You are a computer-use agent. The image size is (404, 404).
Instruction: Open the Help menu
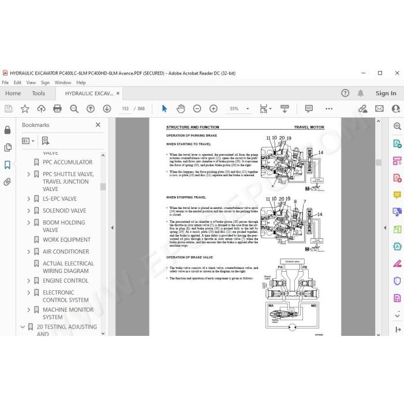(81, 83)
